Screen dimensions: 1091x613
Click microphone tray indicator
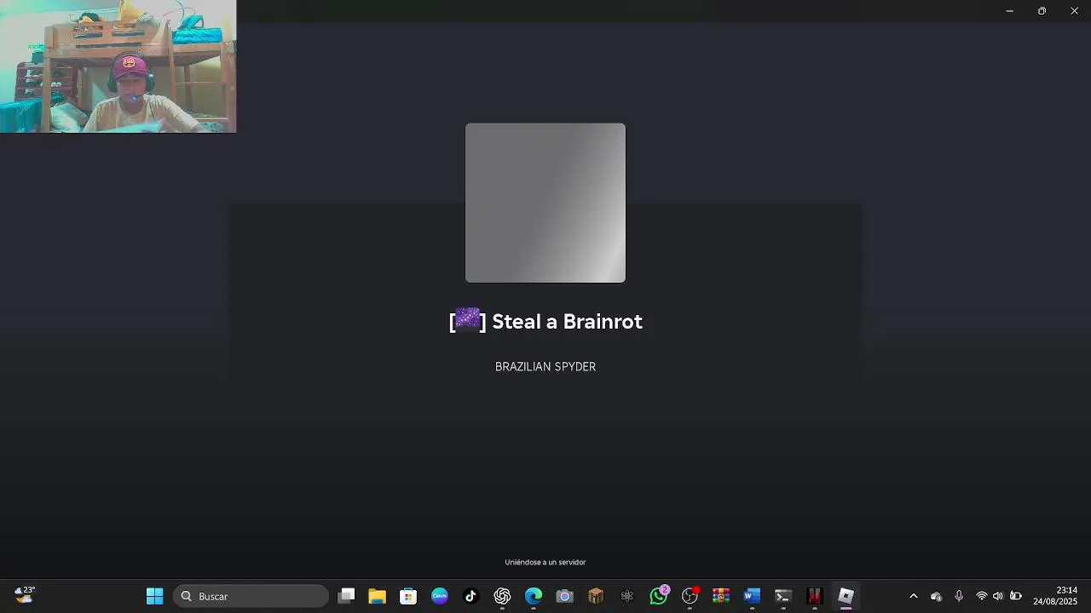tap(959, 596)
